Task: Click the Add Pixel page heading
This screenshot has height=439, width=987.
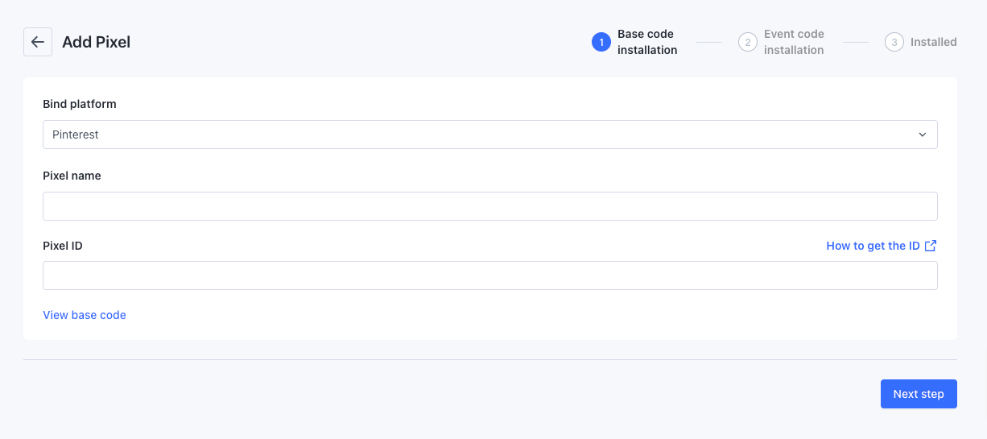Action: click(96, 42)
